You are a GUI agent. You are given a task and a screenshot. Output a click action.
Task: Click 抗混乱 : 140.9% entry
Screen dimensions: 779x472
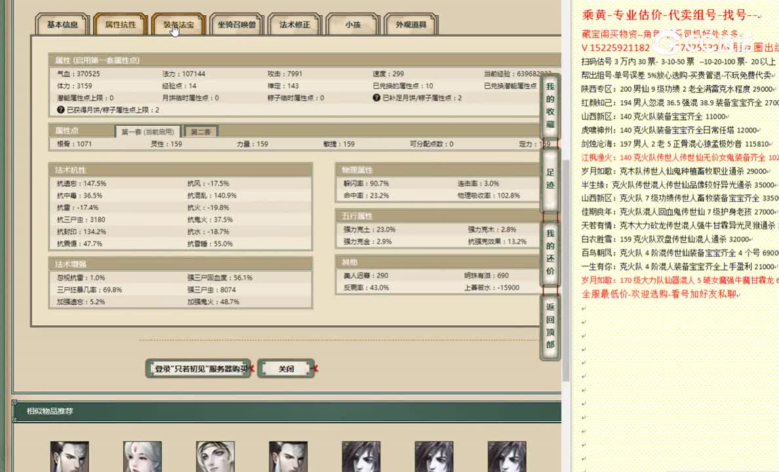click(x=212, y=196)
